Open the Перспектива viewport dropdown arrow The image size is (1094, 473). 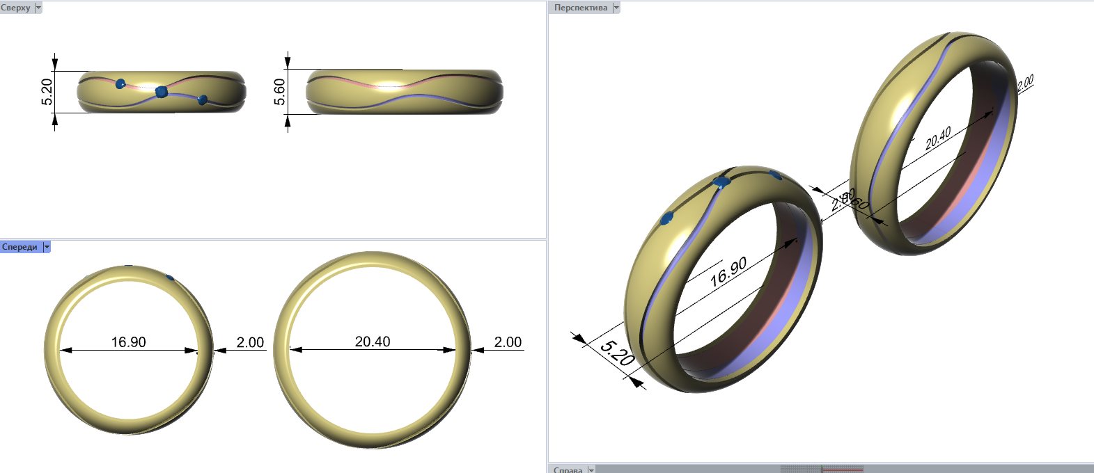pos(616,8)
